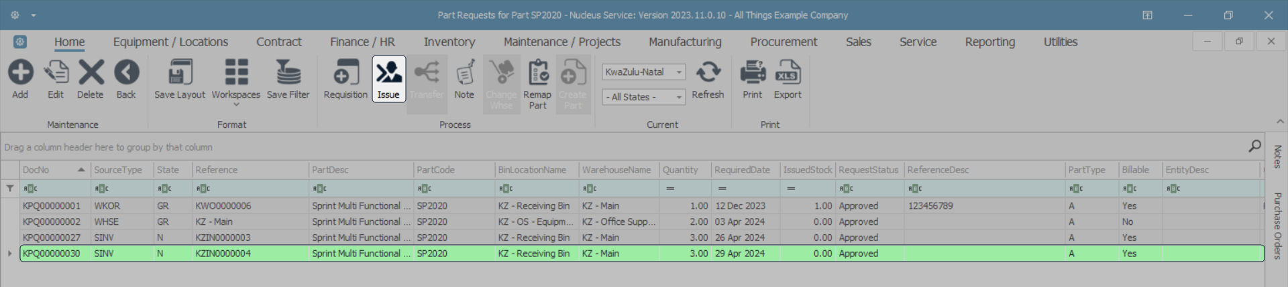
Task: Click the ribbon display options icon in title bar
Action: pyautogui.click(x=1148, y=15)
